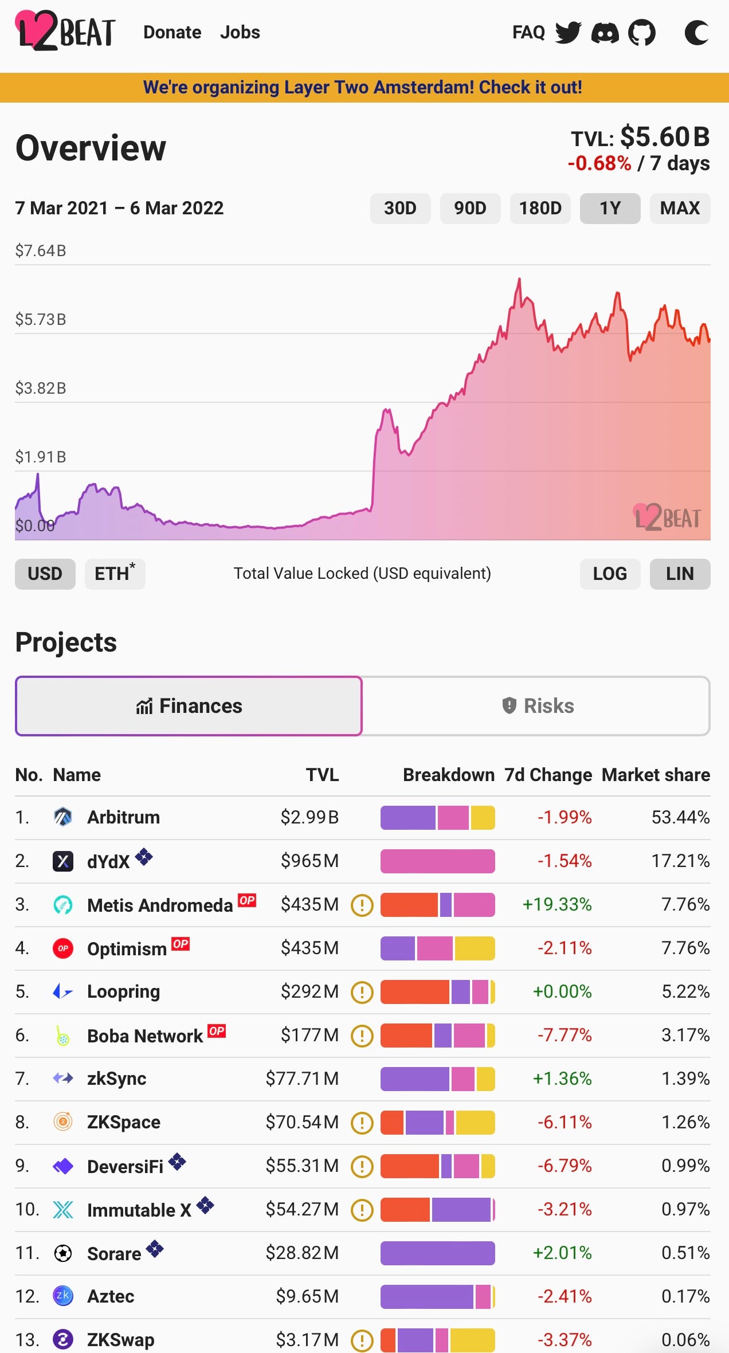Click Metis Andromeda +19.33% change value

(x=556, y=904)
